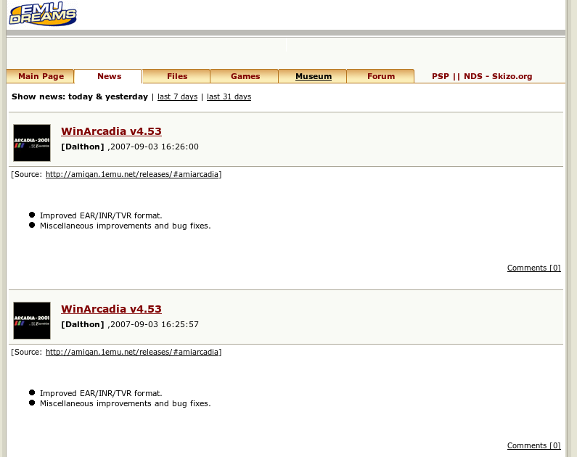Click [Dalthon] author name on 16:25:57 post
Screen dimensions: 577x457
point(83,324)
